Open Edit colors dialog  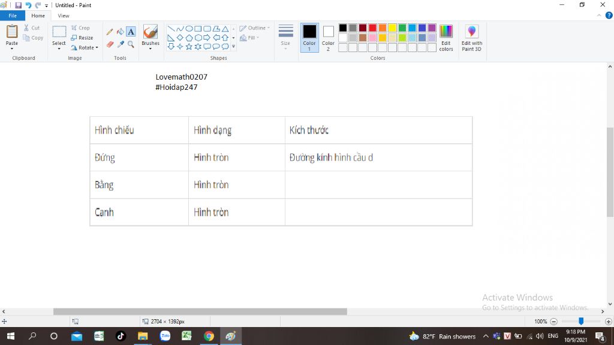point(446,38)
